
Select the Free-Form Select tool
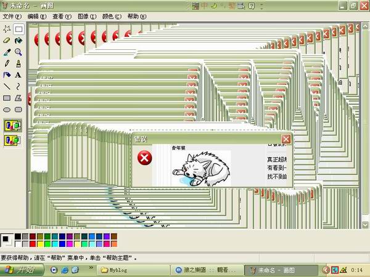[x=7, y=29]
